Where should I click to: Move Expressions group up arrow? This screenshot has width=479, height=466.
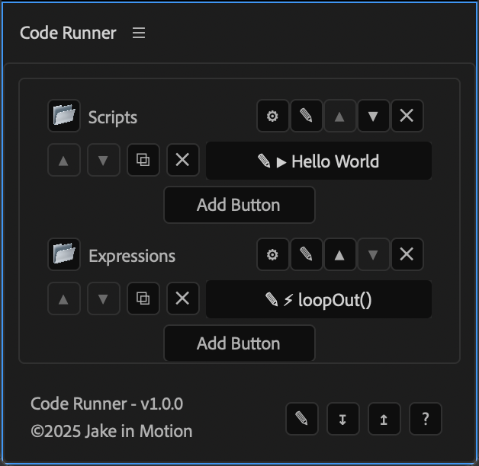tap(339, 254)
